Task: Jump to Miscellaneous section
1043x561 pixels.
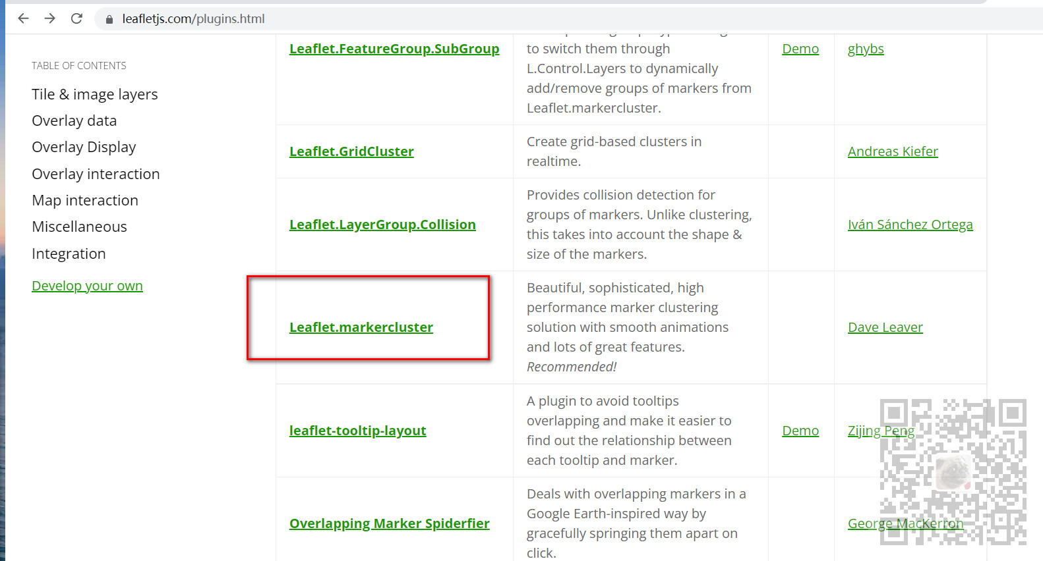Action: [80, 227]
